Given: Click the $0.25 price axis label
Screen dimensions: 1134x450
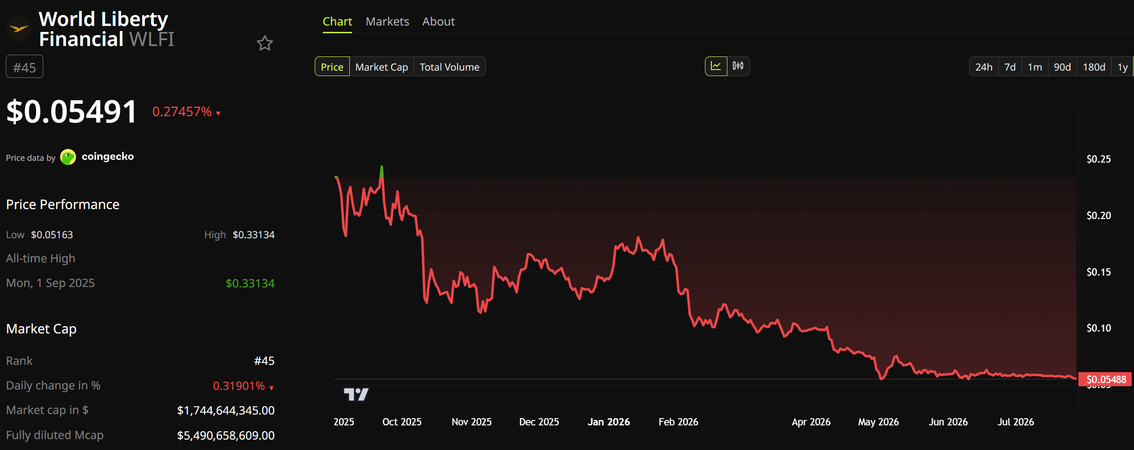Looking at the screenshot, I should [x=1098, y=159].
